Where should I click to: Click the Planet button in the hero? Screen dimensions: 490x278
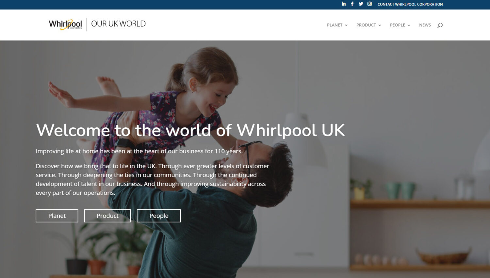click(x=57, y=216)
